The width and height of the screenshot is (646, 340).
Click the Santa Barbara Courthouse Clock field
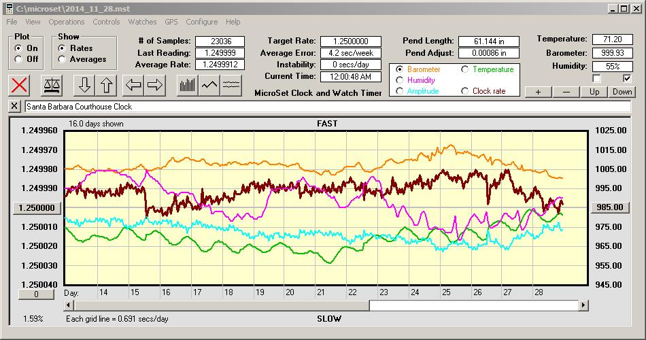coord(328,106)
